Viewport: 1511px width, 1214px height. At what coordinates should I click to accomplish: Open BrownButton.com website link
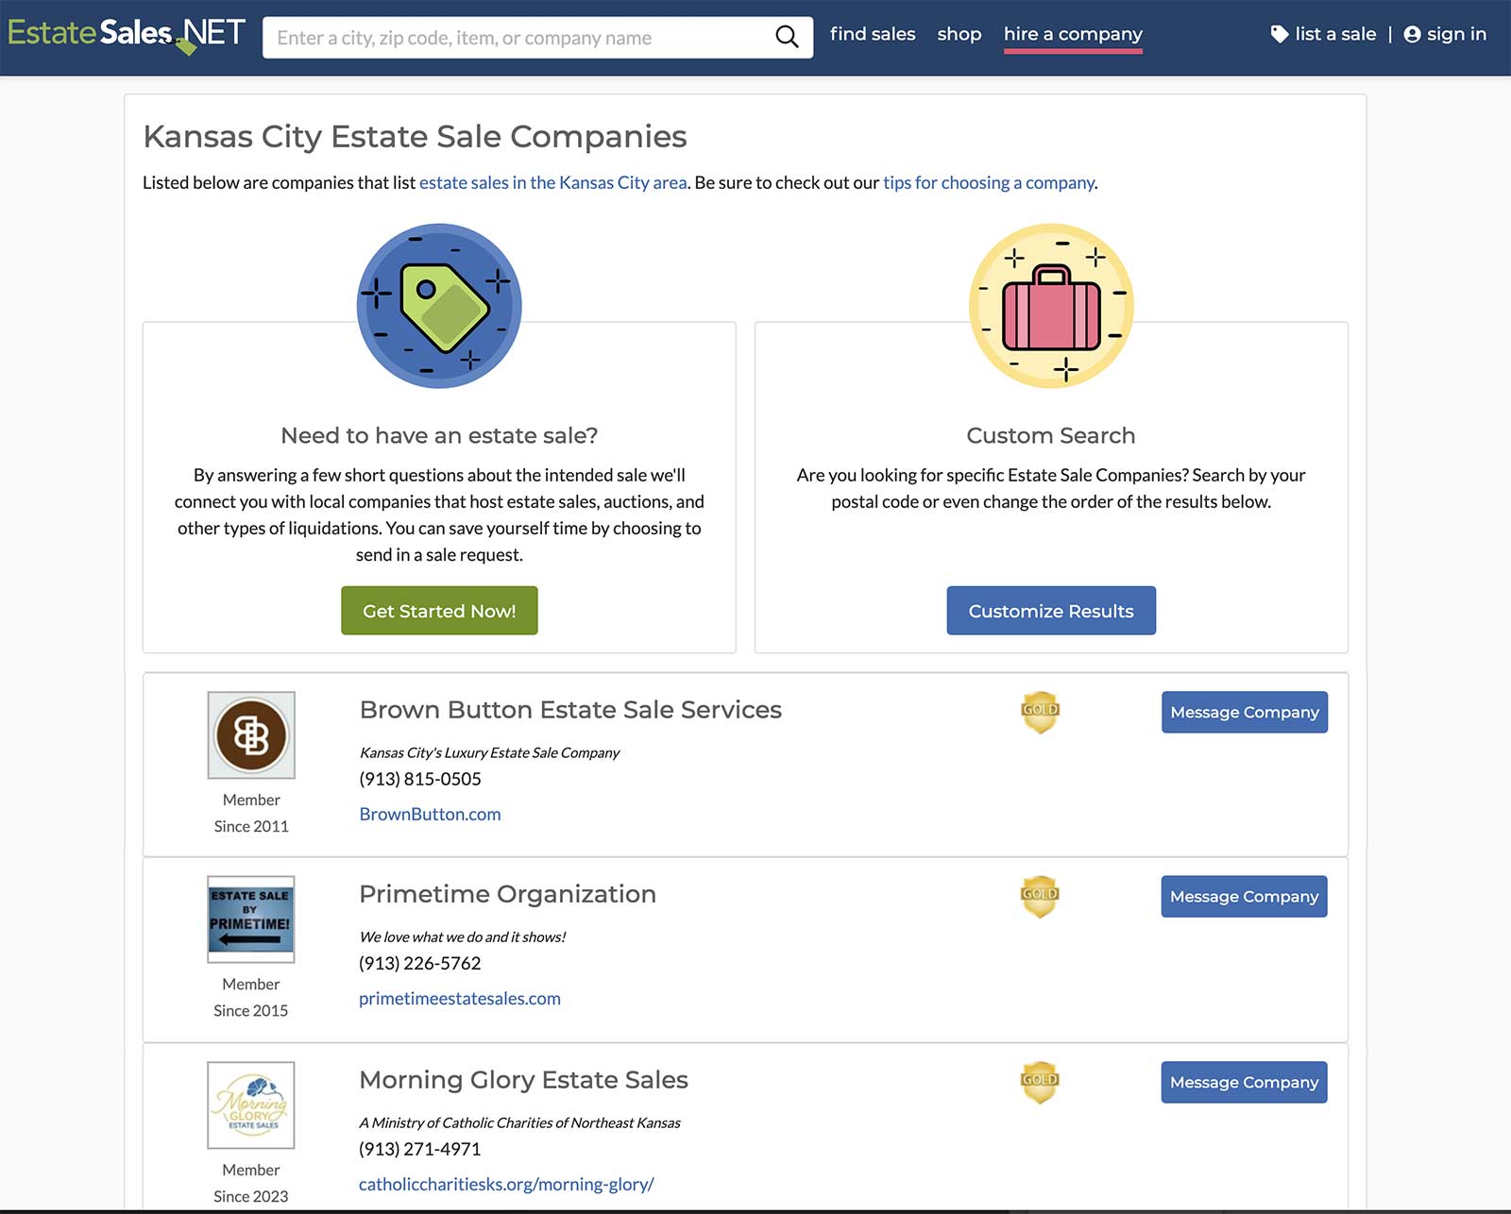(430, 814)
